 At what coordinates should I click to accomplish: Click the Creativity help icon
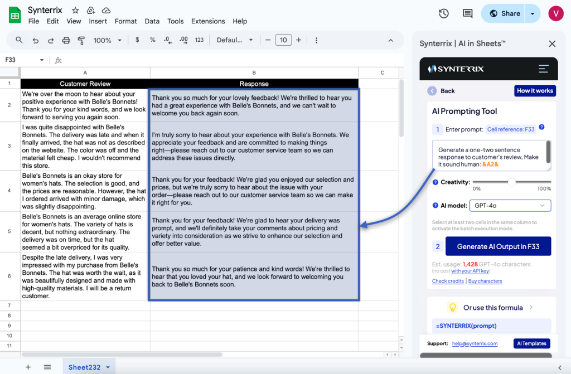tap(435, 182)
